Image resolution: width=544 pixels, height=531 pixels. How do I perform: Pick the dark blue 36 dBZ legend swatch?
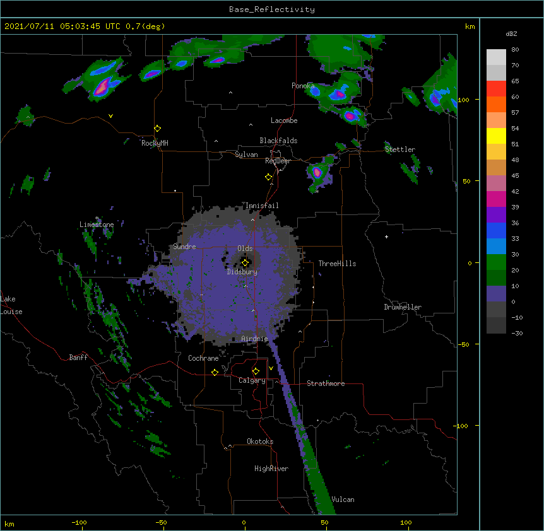pos(496,230)
